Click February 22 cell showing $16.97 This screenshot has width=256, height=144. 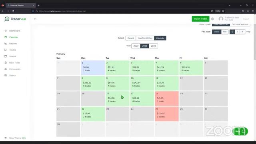point(93,114)
